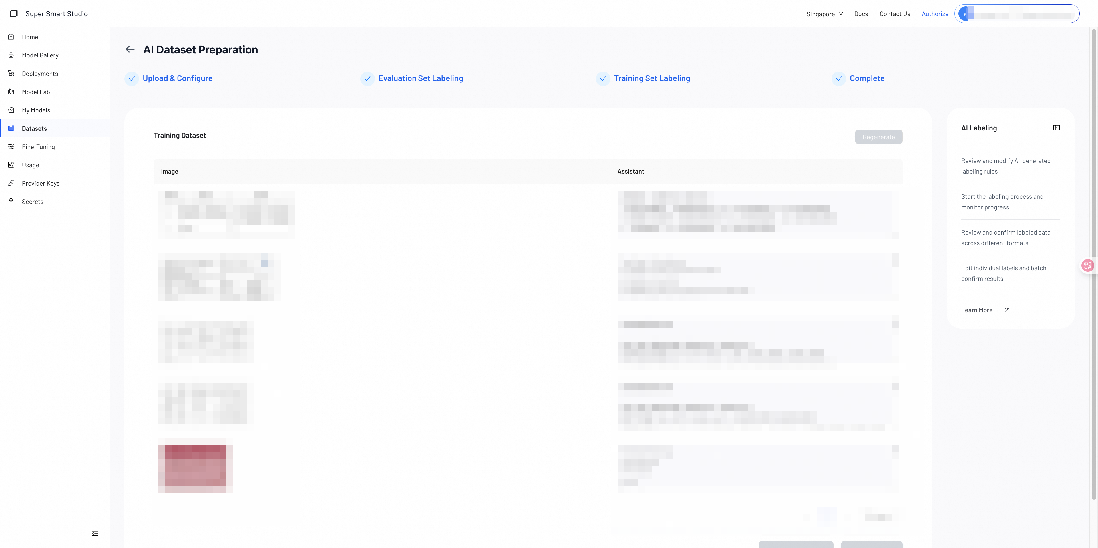Click the Usage chart icon
This screenshot has height=548, width=1098.
11,165
